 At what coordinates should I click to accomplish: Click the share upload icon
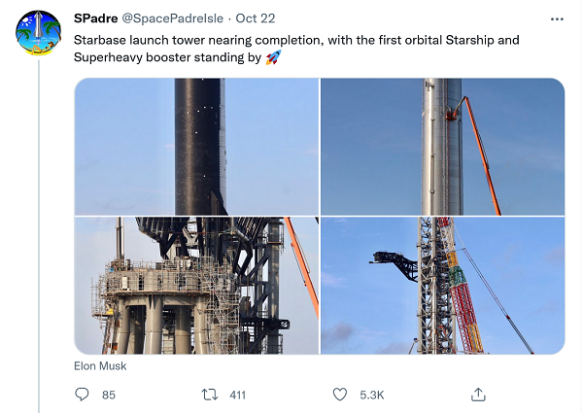478,395
